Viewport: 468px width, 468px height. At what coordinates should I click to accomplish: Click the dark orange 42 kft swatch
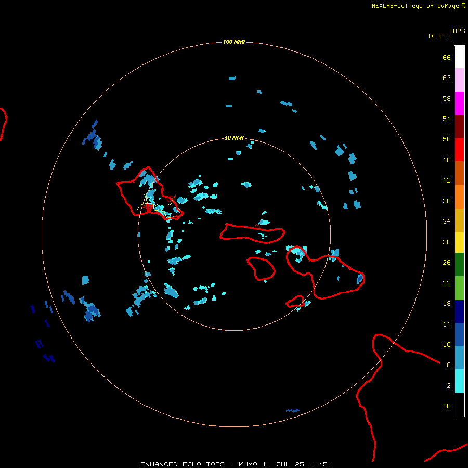click(x=459, y=173)
